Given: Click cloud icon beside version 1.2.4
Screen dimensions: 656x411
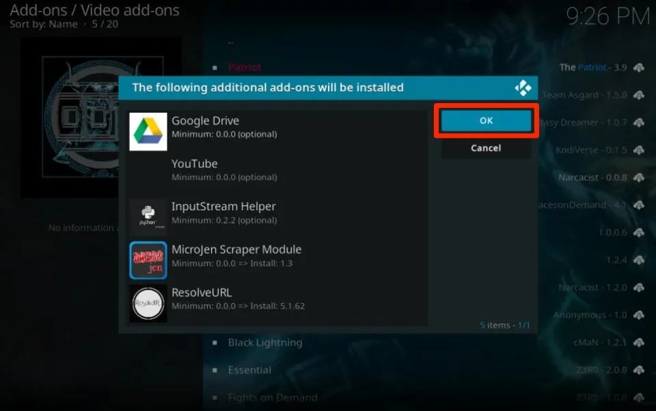Looking at the screenshot, I should pyautogui.click(x=639, y=260).
